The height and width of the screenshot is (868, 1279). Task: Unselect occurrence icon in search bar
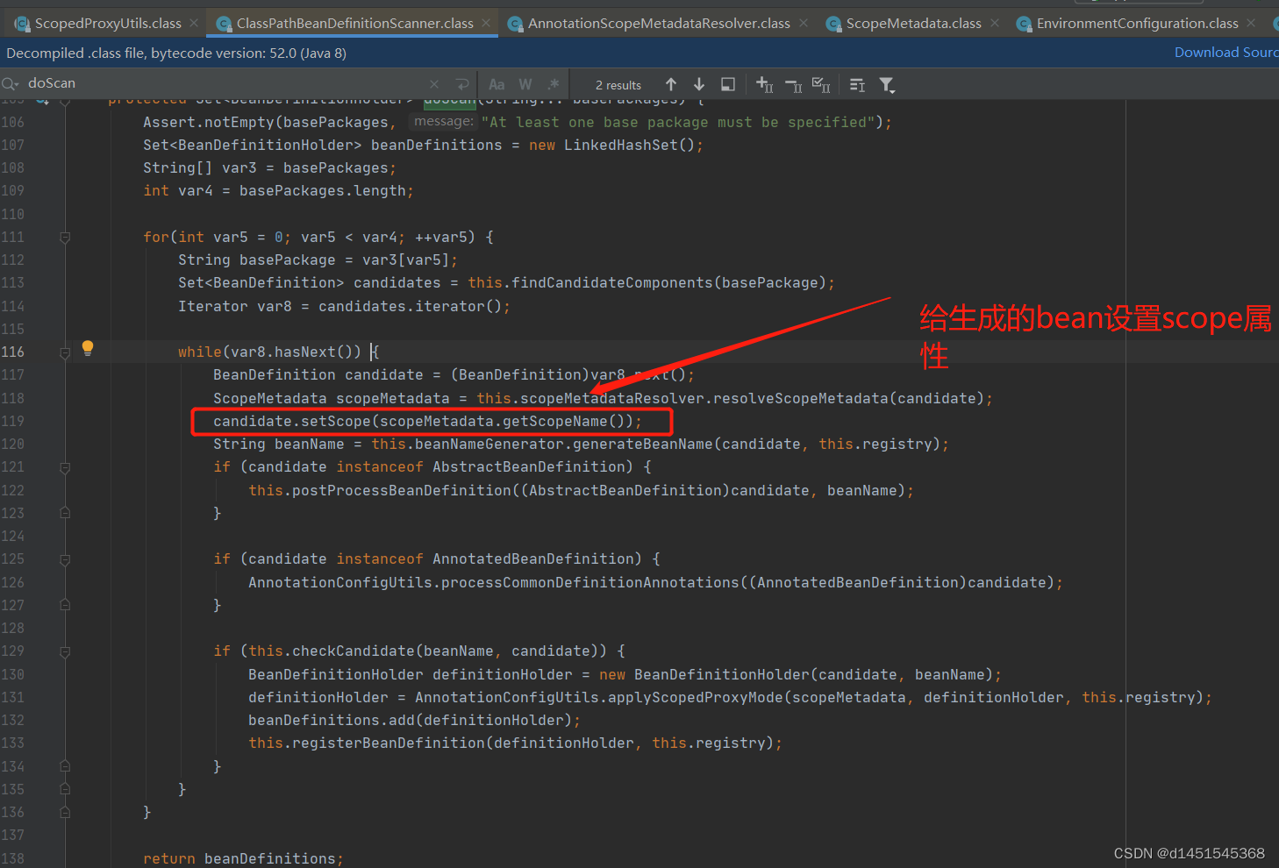pyautogui.click(x=793, y=84)
